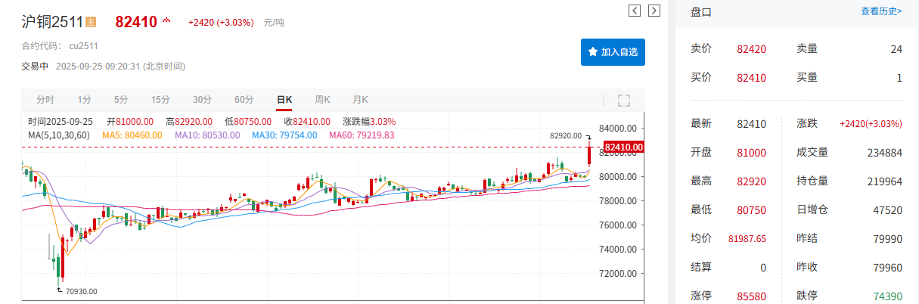Open the 查看历史 link

(881, 11)
